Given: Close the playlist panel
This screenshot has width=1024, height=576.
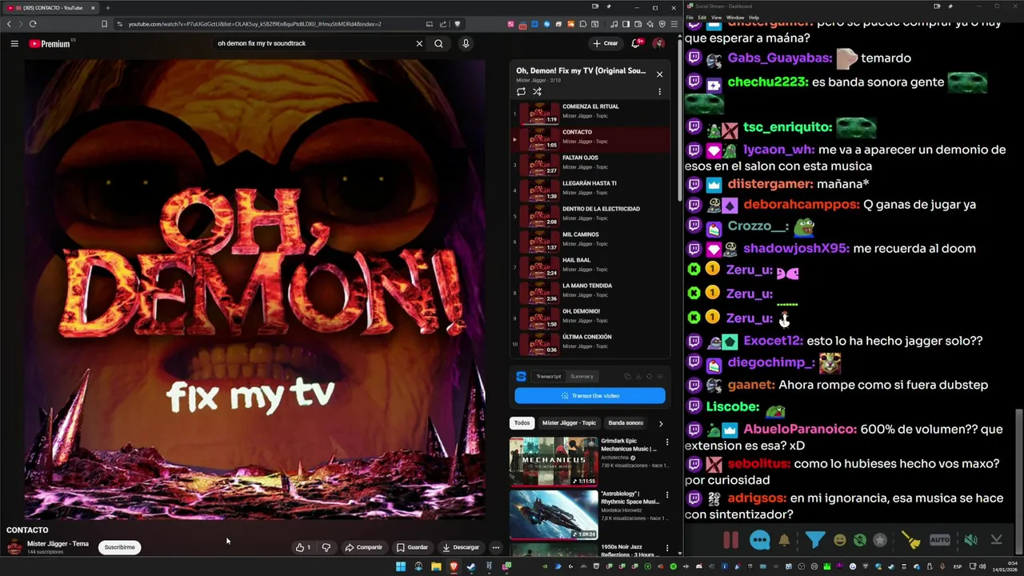Looking at the screenshot, I should coord(659,74).
